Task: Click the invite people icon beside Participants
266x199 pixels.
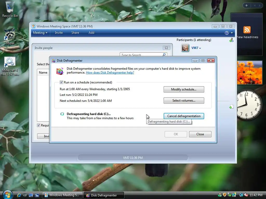Action: click(x=231, y=40)
